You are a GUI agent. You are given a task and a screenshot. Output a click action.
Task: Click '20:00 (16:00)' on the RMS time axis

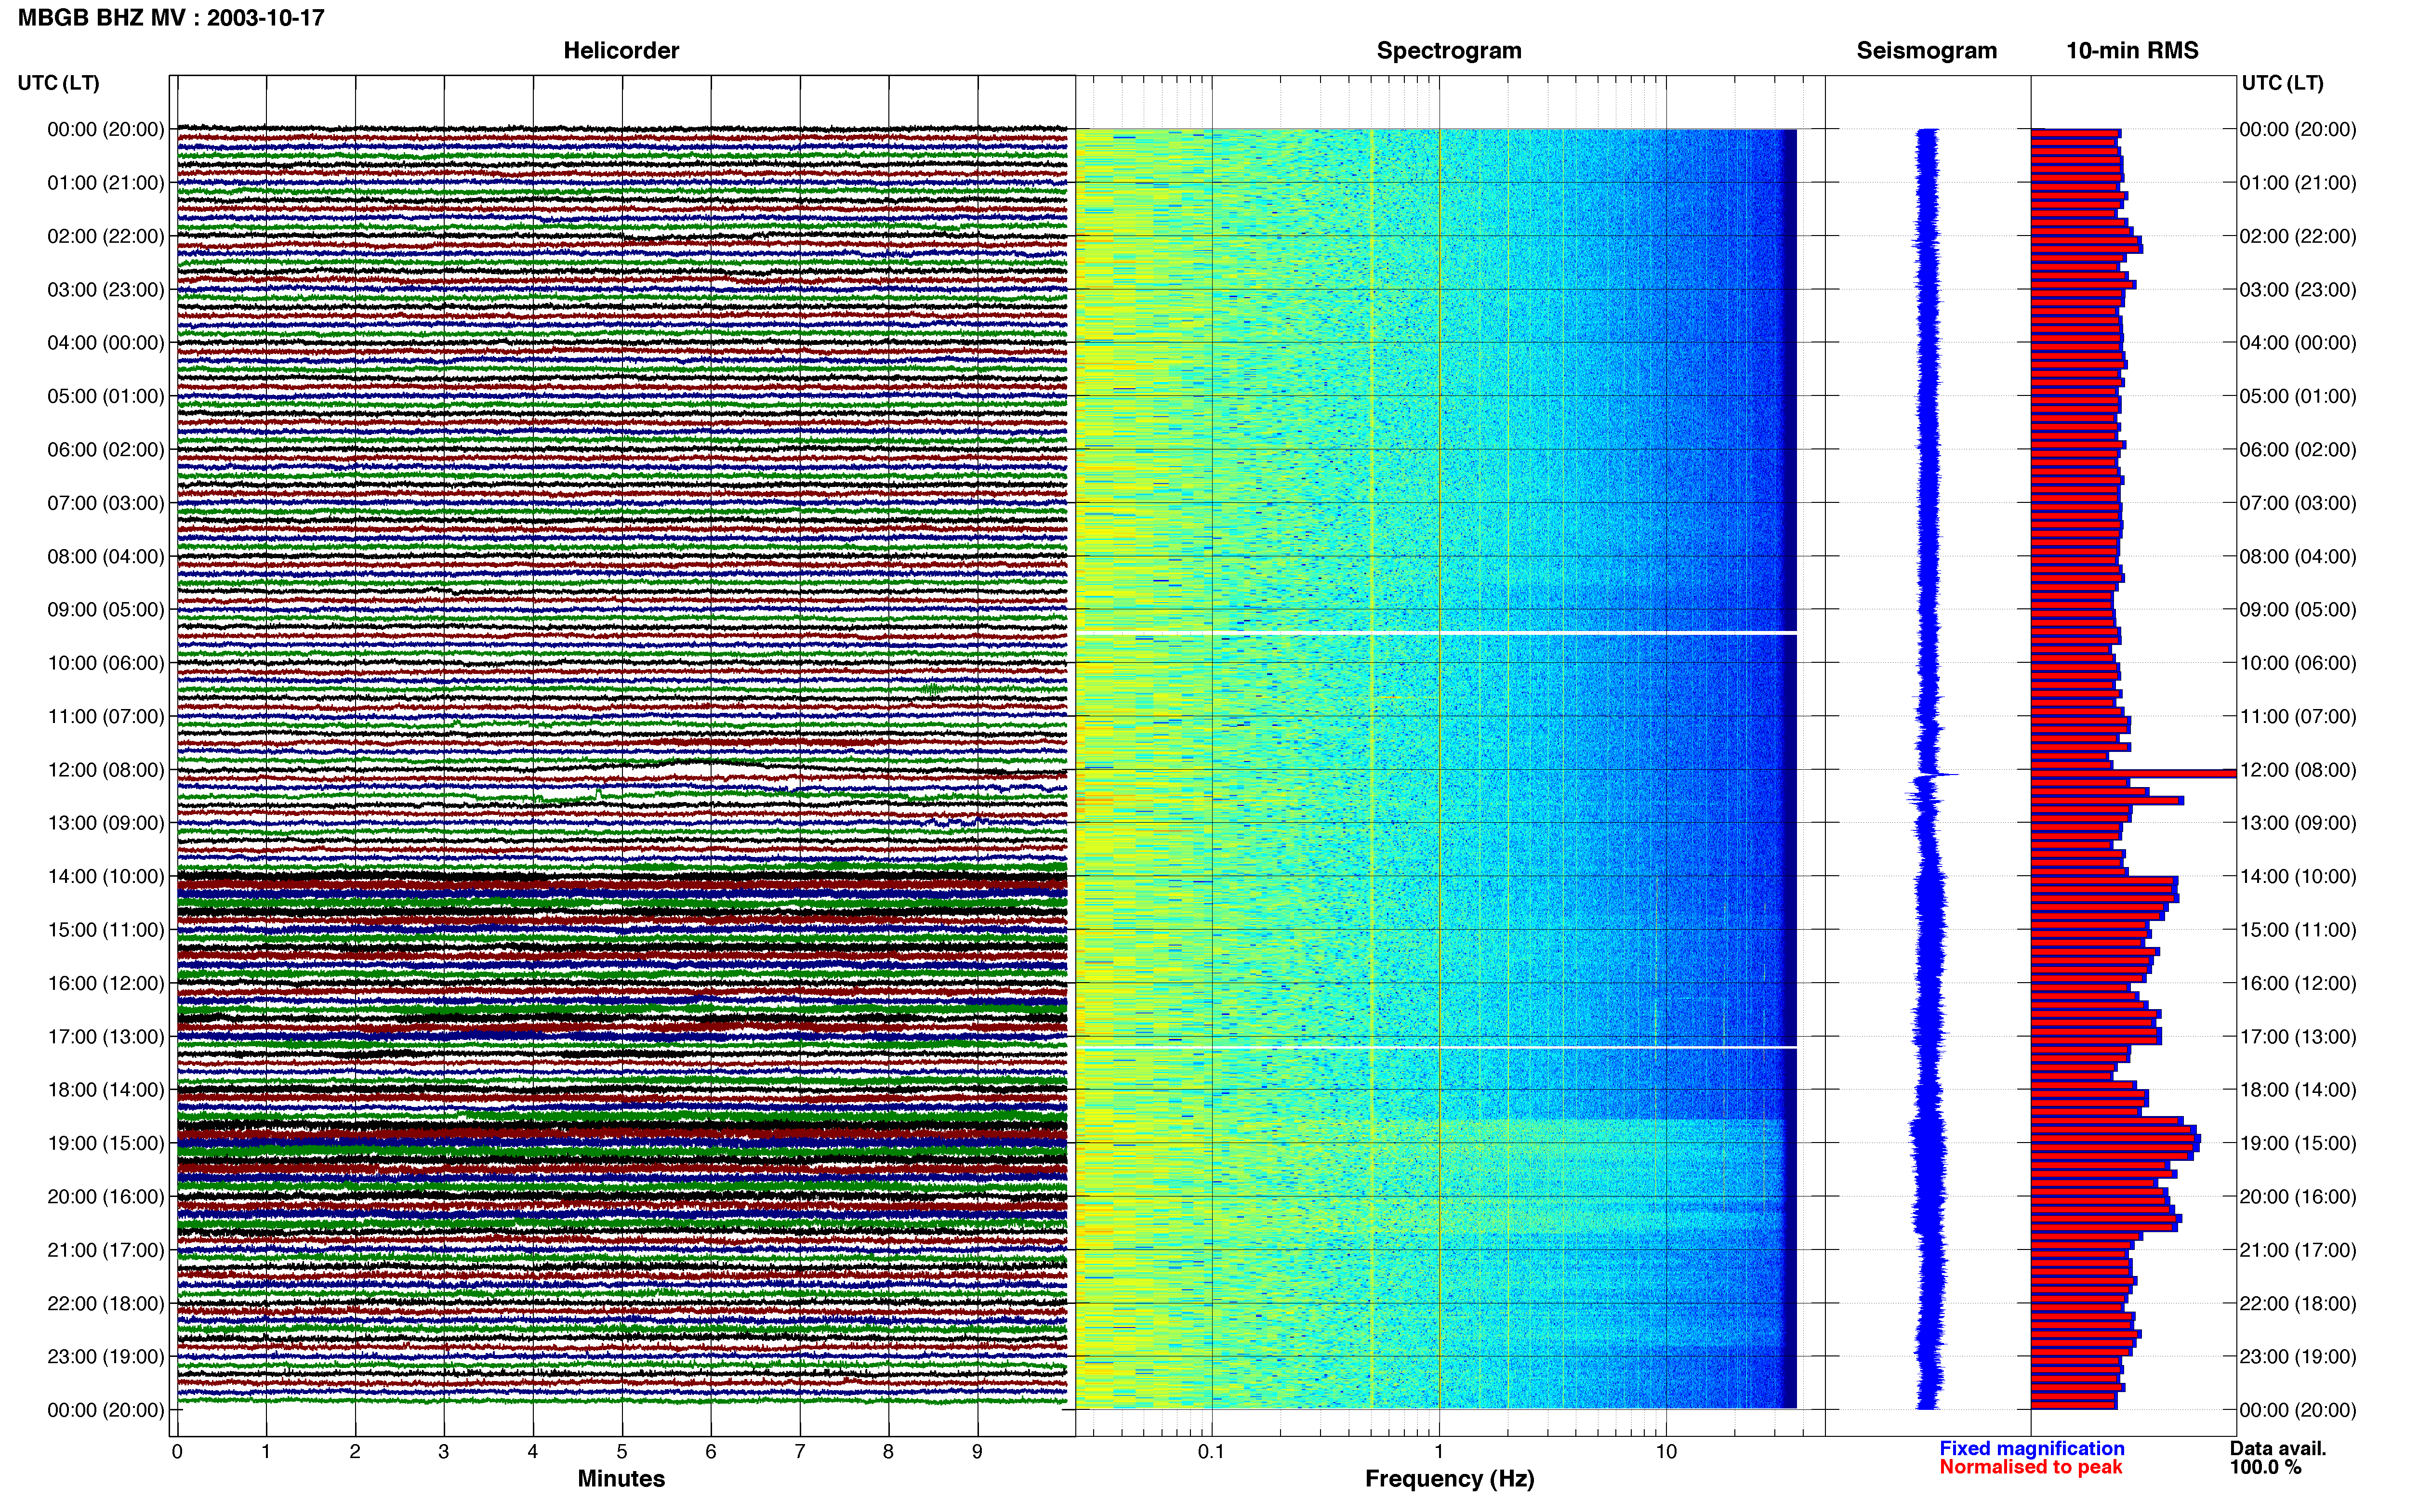[2298, 1197]
